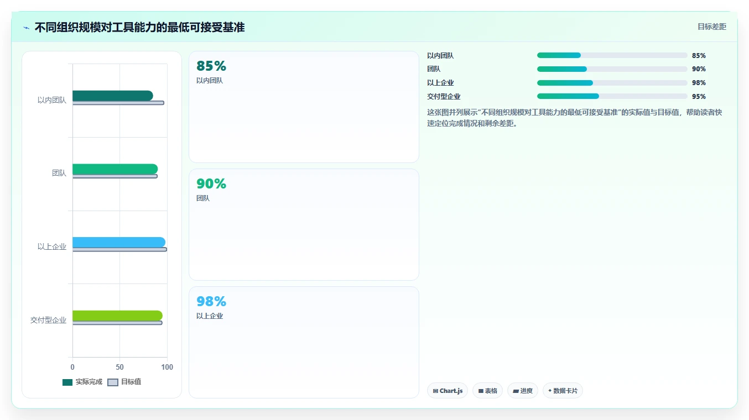
Task: Click the 以上企业 label on the chart's vertical axis
Action: click(52, 246)
